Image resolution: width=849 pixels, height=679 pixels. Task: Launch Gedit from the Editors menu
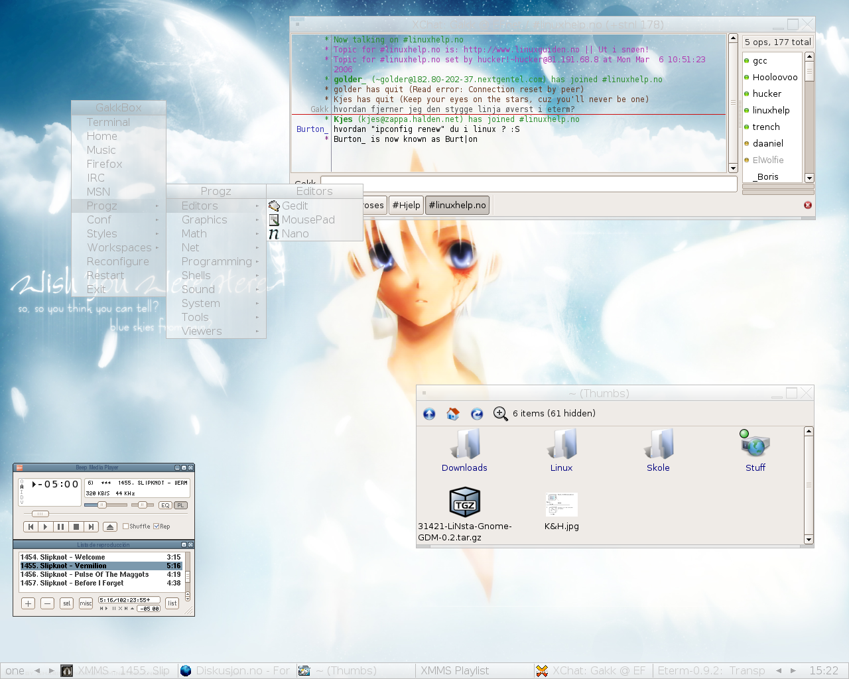pos(314,206)
